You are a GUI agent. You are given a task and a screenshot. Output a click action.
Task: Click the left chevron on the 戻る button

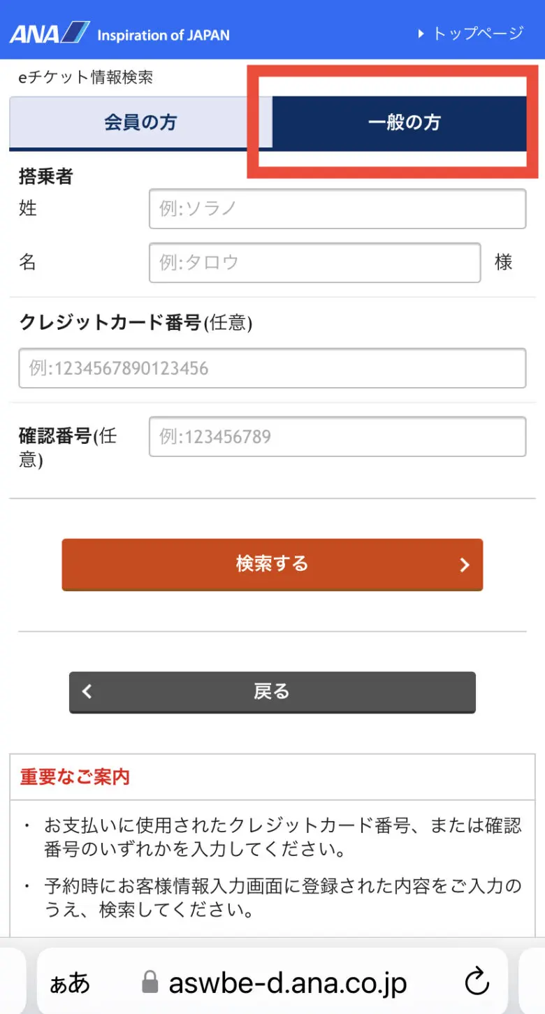[87, 691]
